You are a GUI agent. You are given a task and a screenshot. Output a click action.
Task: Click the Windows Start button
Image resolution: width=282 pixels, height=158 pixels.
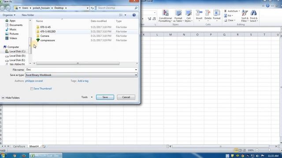(x=3, y=155)
